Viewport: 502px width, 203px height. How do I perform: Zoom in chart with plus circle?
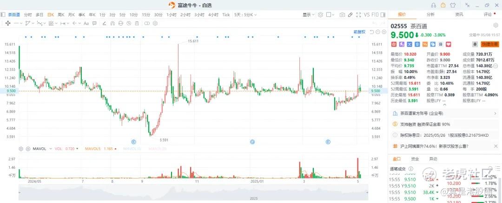[384, 32]
